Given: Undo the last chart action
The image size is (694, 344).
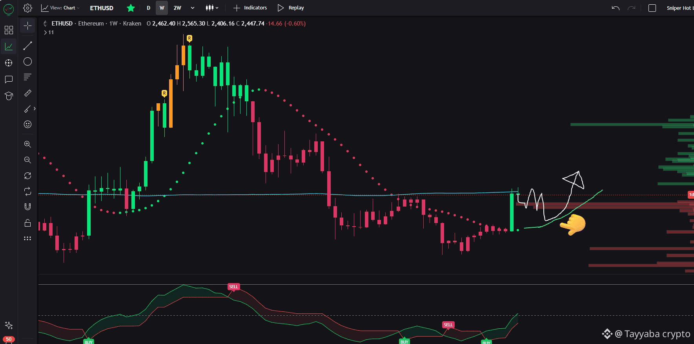Looking at the screenshot, I should point(616,8).
